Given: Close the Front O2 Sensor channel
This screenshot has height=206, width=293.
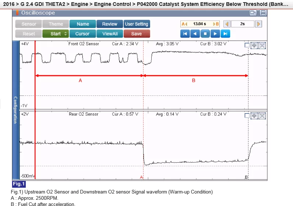Looking at the screenshot, I should (262, 46).
